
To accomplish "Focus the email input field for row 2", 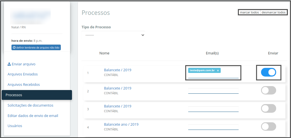I will (213, 91).
